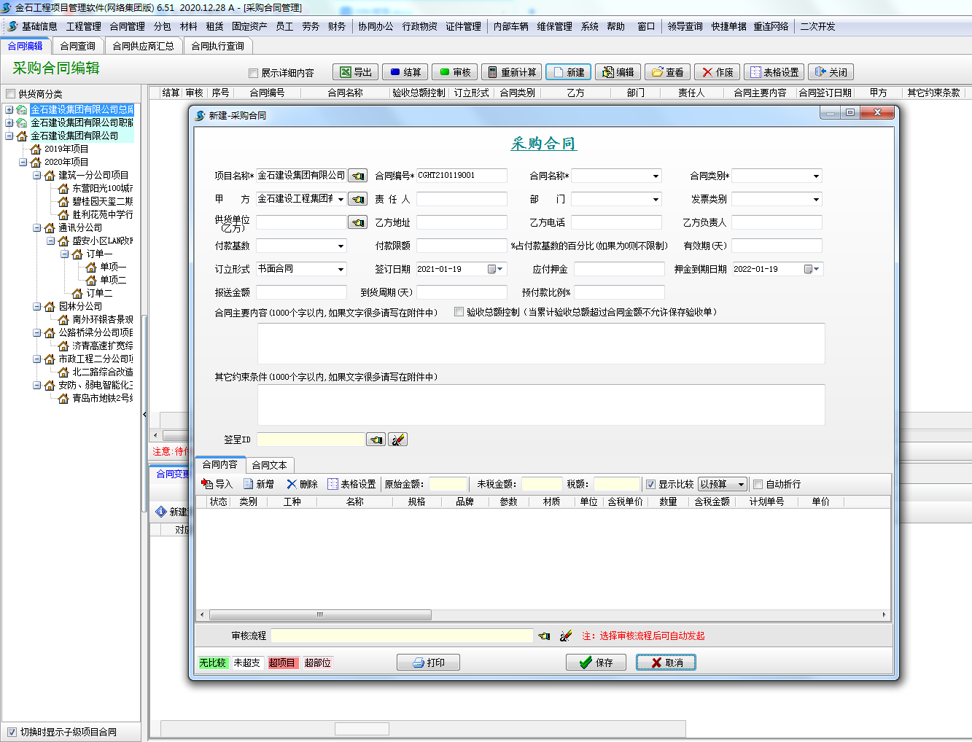Click the red 超项目 color legend
This screenshot has height=742, width=972.
pyautogui.click(x=281, y=663)
